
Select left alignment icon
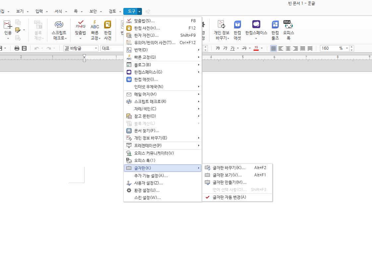(x=281, y=48)
